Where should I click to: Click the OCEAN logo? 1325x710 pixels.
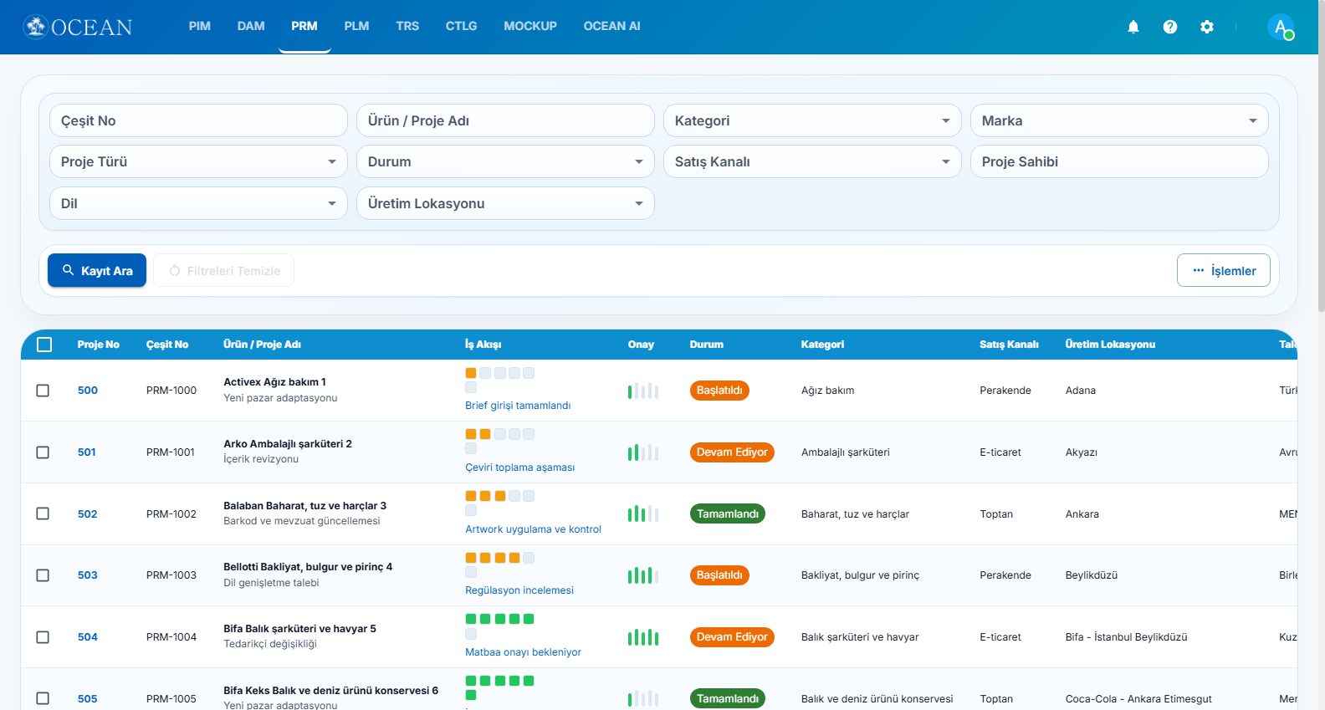tap(78, 27)
